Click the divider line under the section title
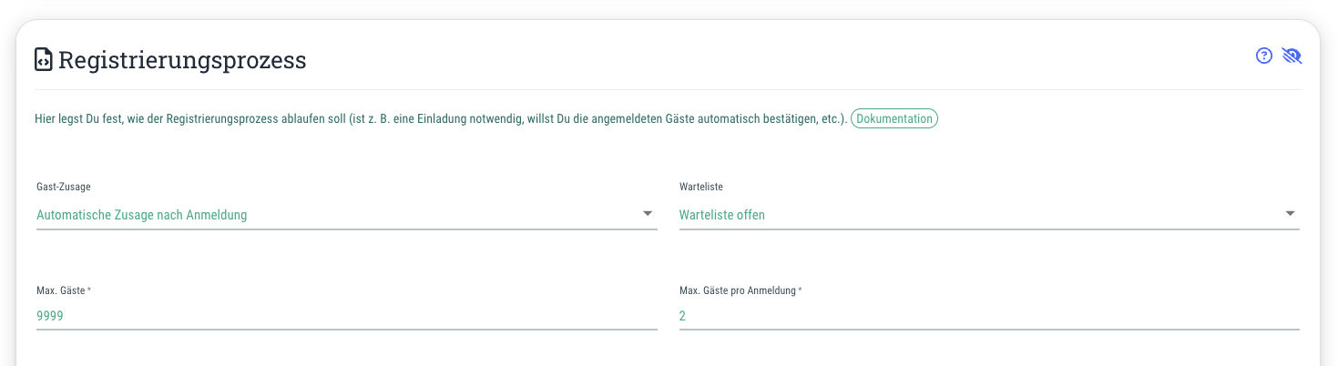Screen dimensions: 1338x366 pyautogui.click(x=669, y=89)
